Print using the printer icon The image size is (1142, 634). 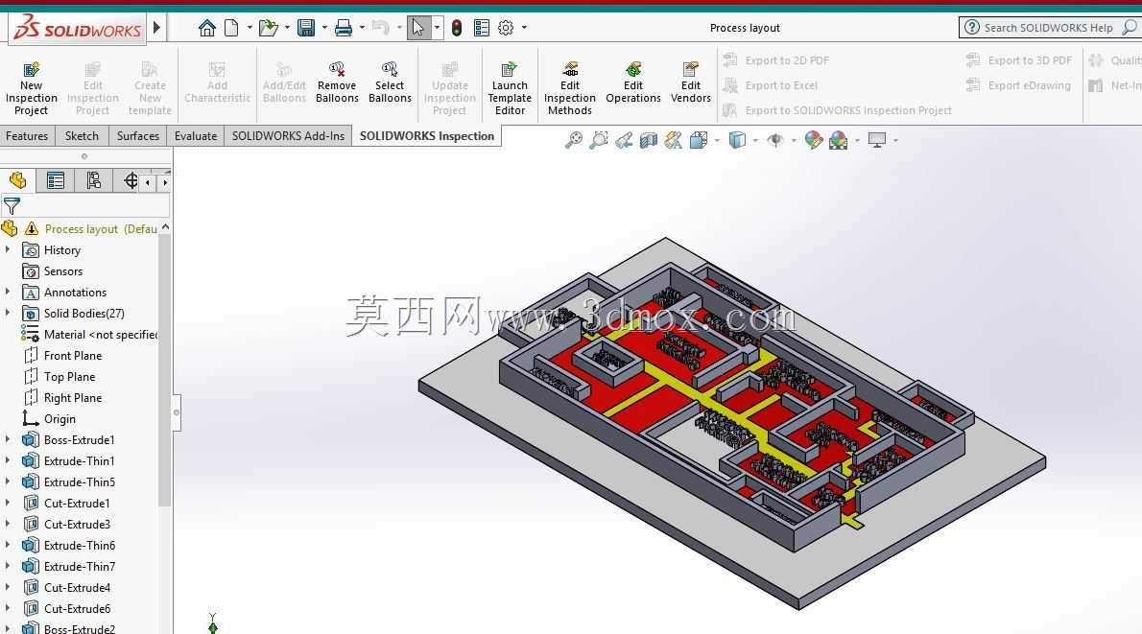(343, 28)
